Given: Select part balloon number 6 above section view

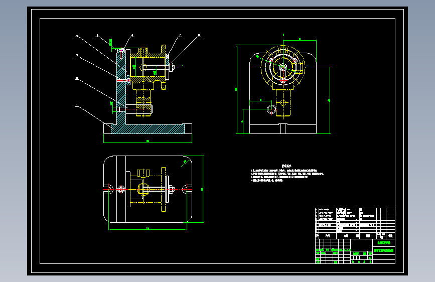Looking at the screenshot, I should click(132, 36).
